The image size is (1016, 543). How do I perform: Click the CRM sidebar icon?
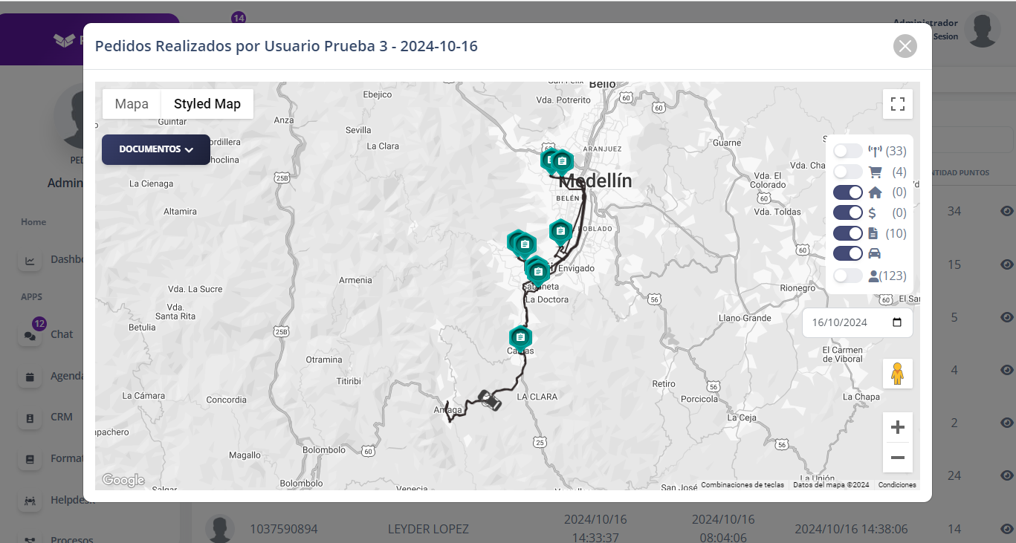click(x=30, y=418)
